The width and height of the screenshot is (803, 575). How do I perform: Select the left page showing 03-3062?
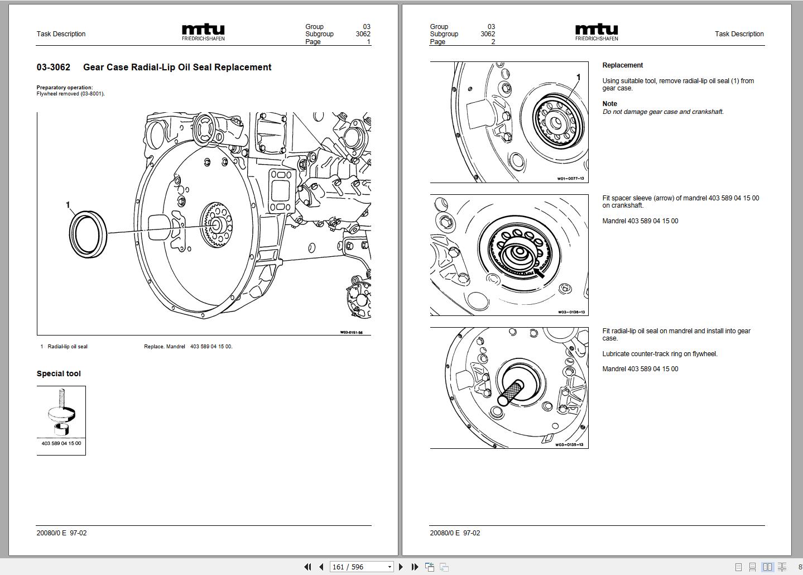[201, 279]
